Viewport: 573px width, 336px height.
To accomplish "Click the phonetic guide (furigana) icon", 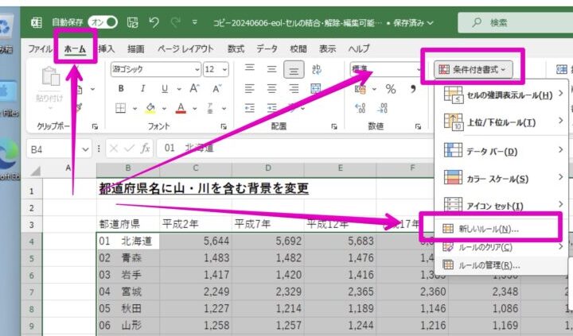I will click(x=210, y=108).
